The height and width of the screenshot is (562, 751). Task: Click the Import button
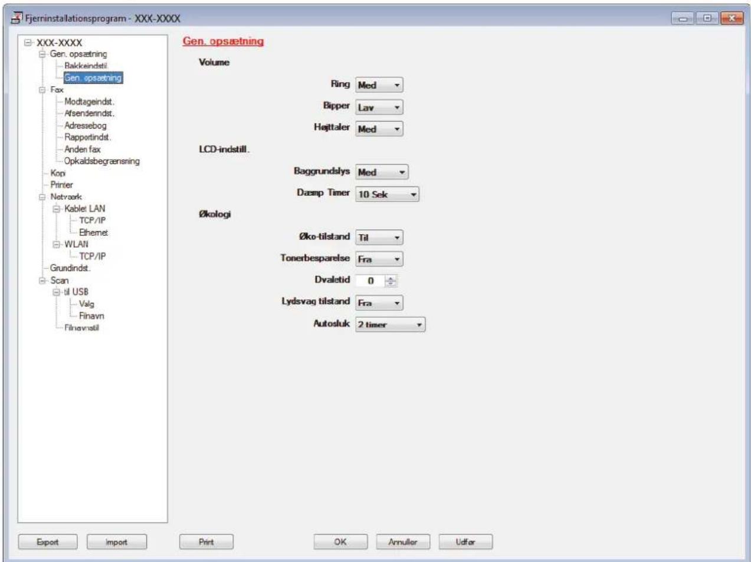(117, 542)
